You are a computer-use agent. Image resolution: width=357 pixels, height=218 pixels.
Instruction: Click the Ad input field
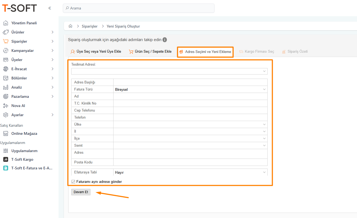(190, 96)
